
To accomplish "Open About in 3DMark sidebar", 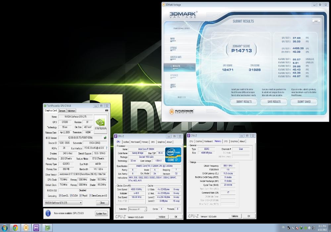I will pyautogui.click(x=173, y=85).
